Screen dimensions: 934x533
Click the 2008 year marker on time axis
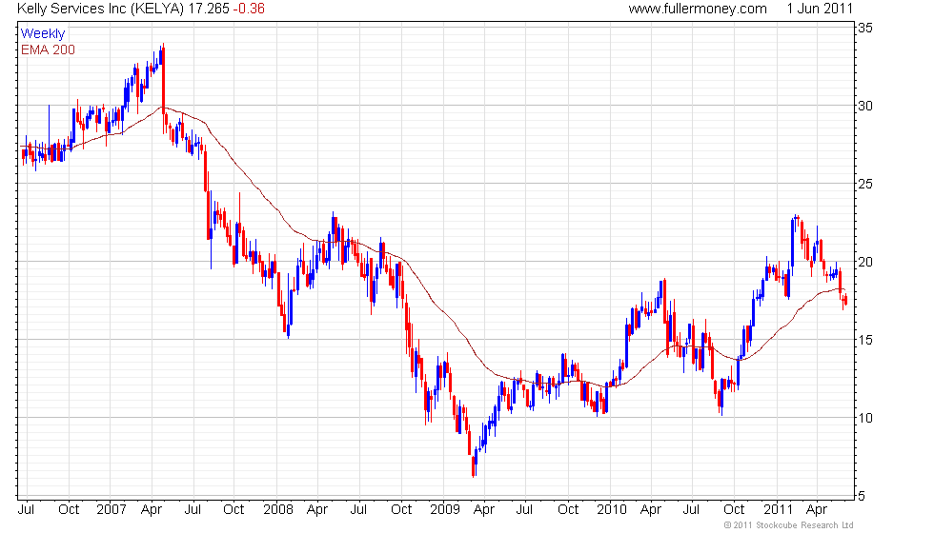[277, 509]
